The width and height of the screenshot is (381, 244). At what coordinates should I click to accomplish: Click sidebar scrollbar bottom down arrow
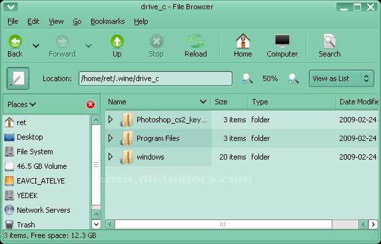pyautogui.click(x=96, y=224)
